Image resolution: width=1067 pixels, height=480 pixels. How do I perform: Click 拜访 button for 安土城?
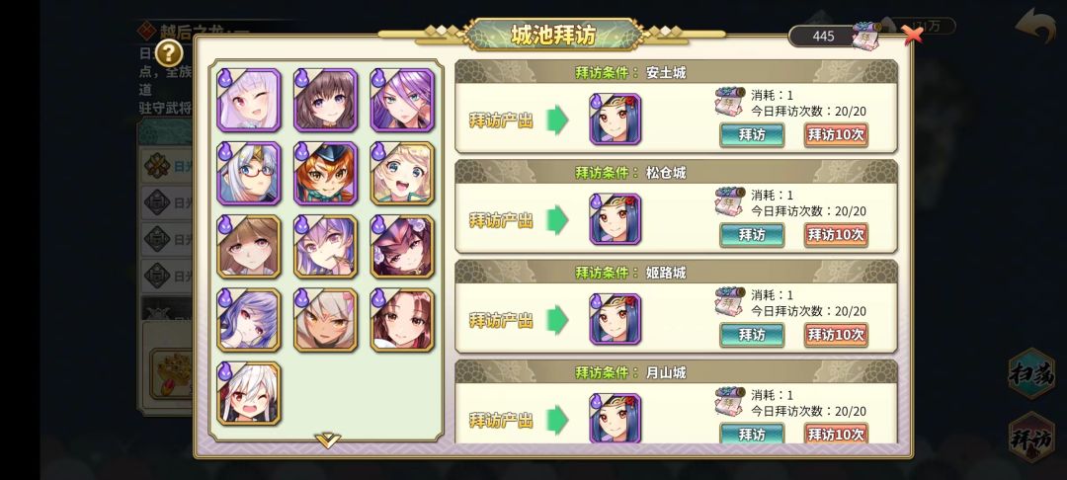752,134
